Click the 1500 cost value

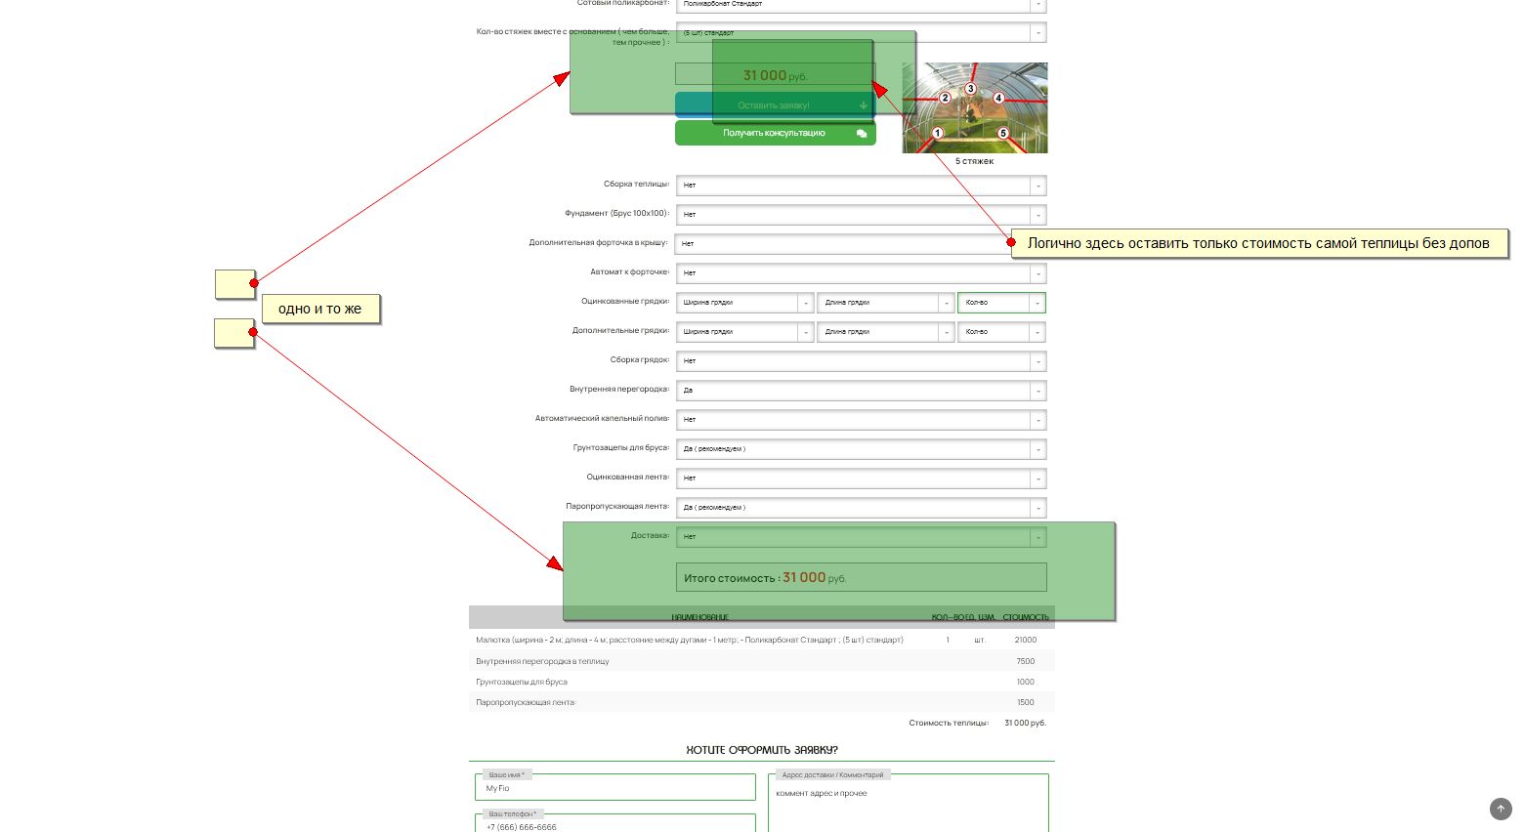click(x=1026, y=702)
